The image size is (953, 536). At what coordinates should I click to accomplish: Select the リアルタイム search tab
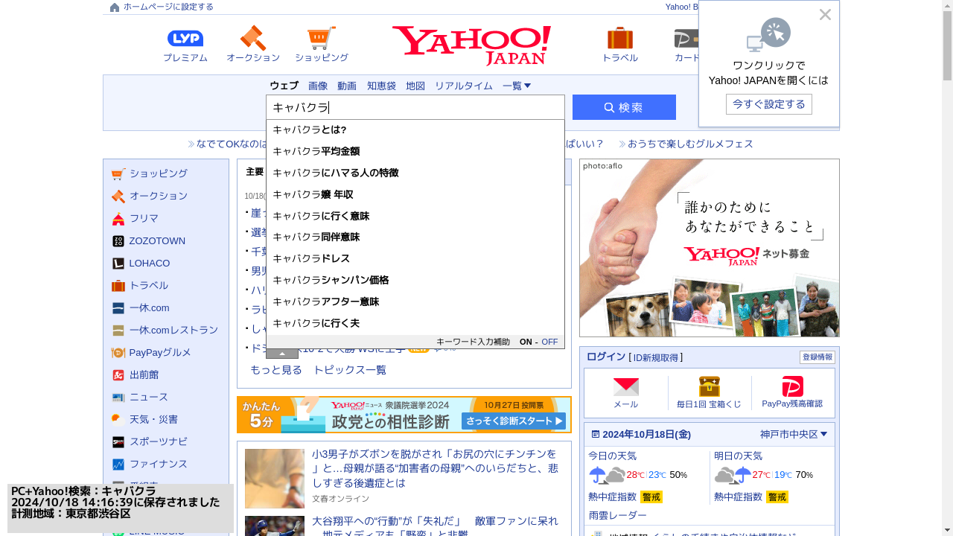pos(464,86)
